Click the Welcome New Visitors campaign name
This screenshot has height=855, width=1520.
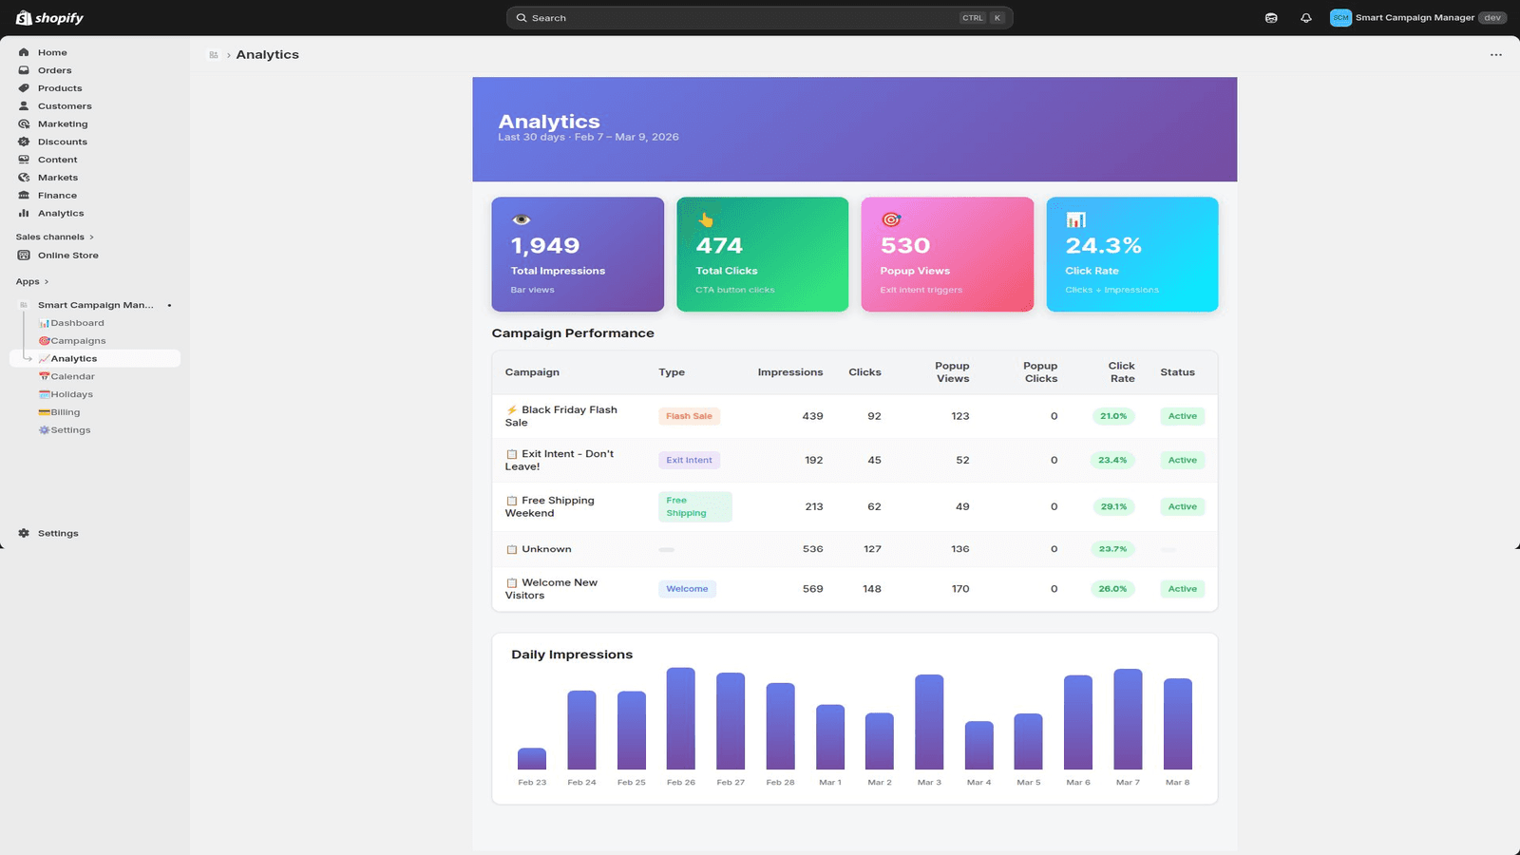[x=551, y=589]
